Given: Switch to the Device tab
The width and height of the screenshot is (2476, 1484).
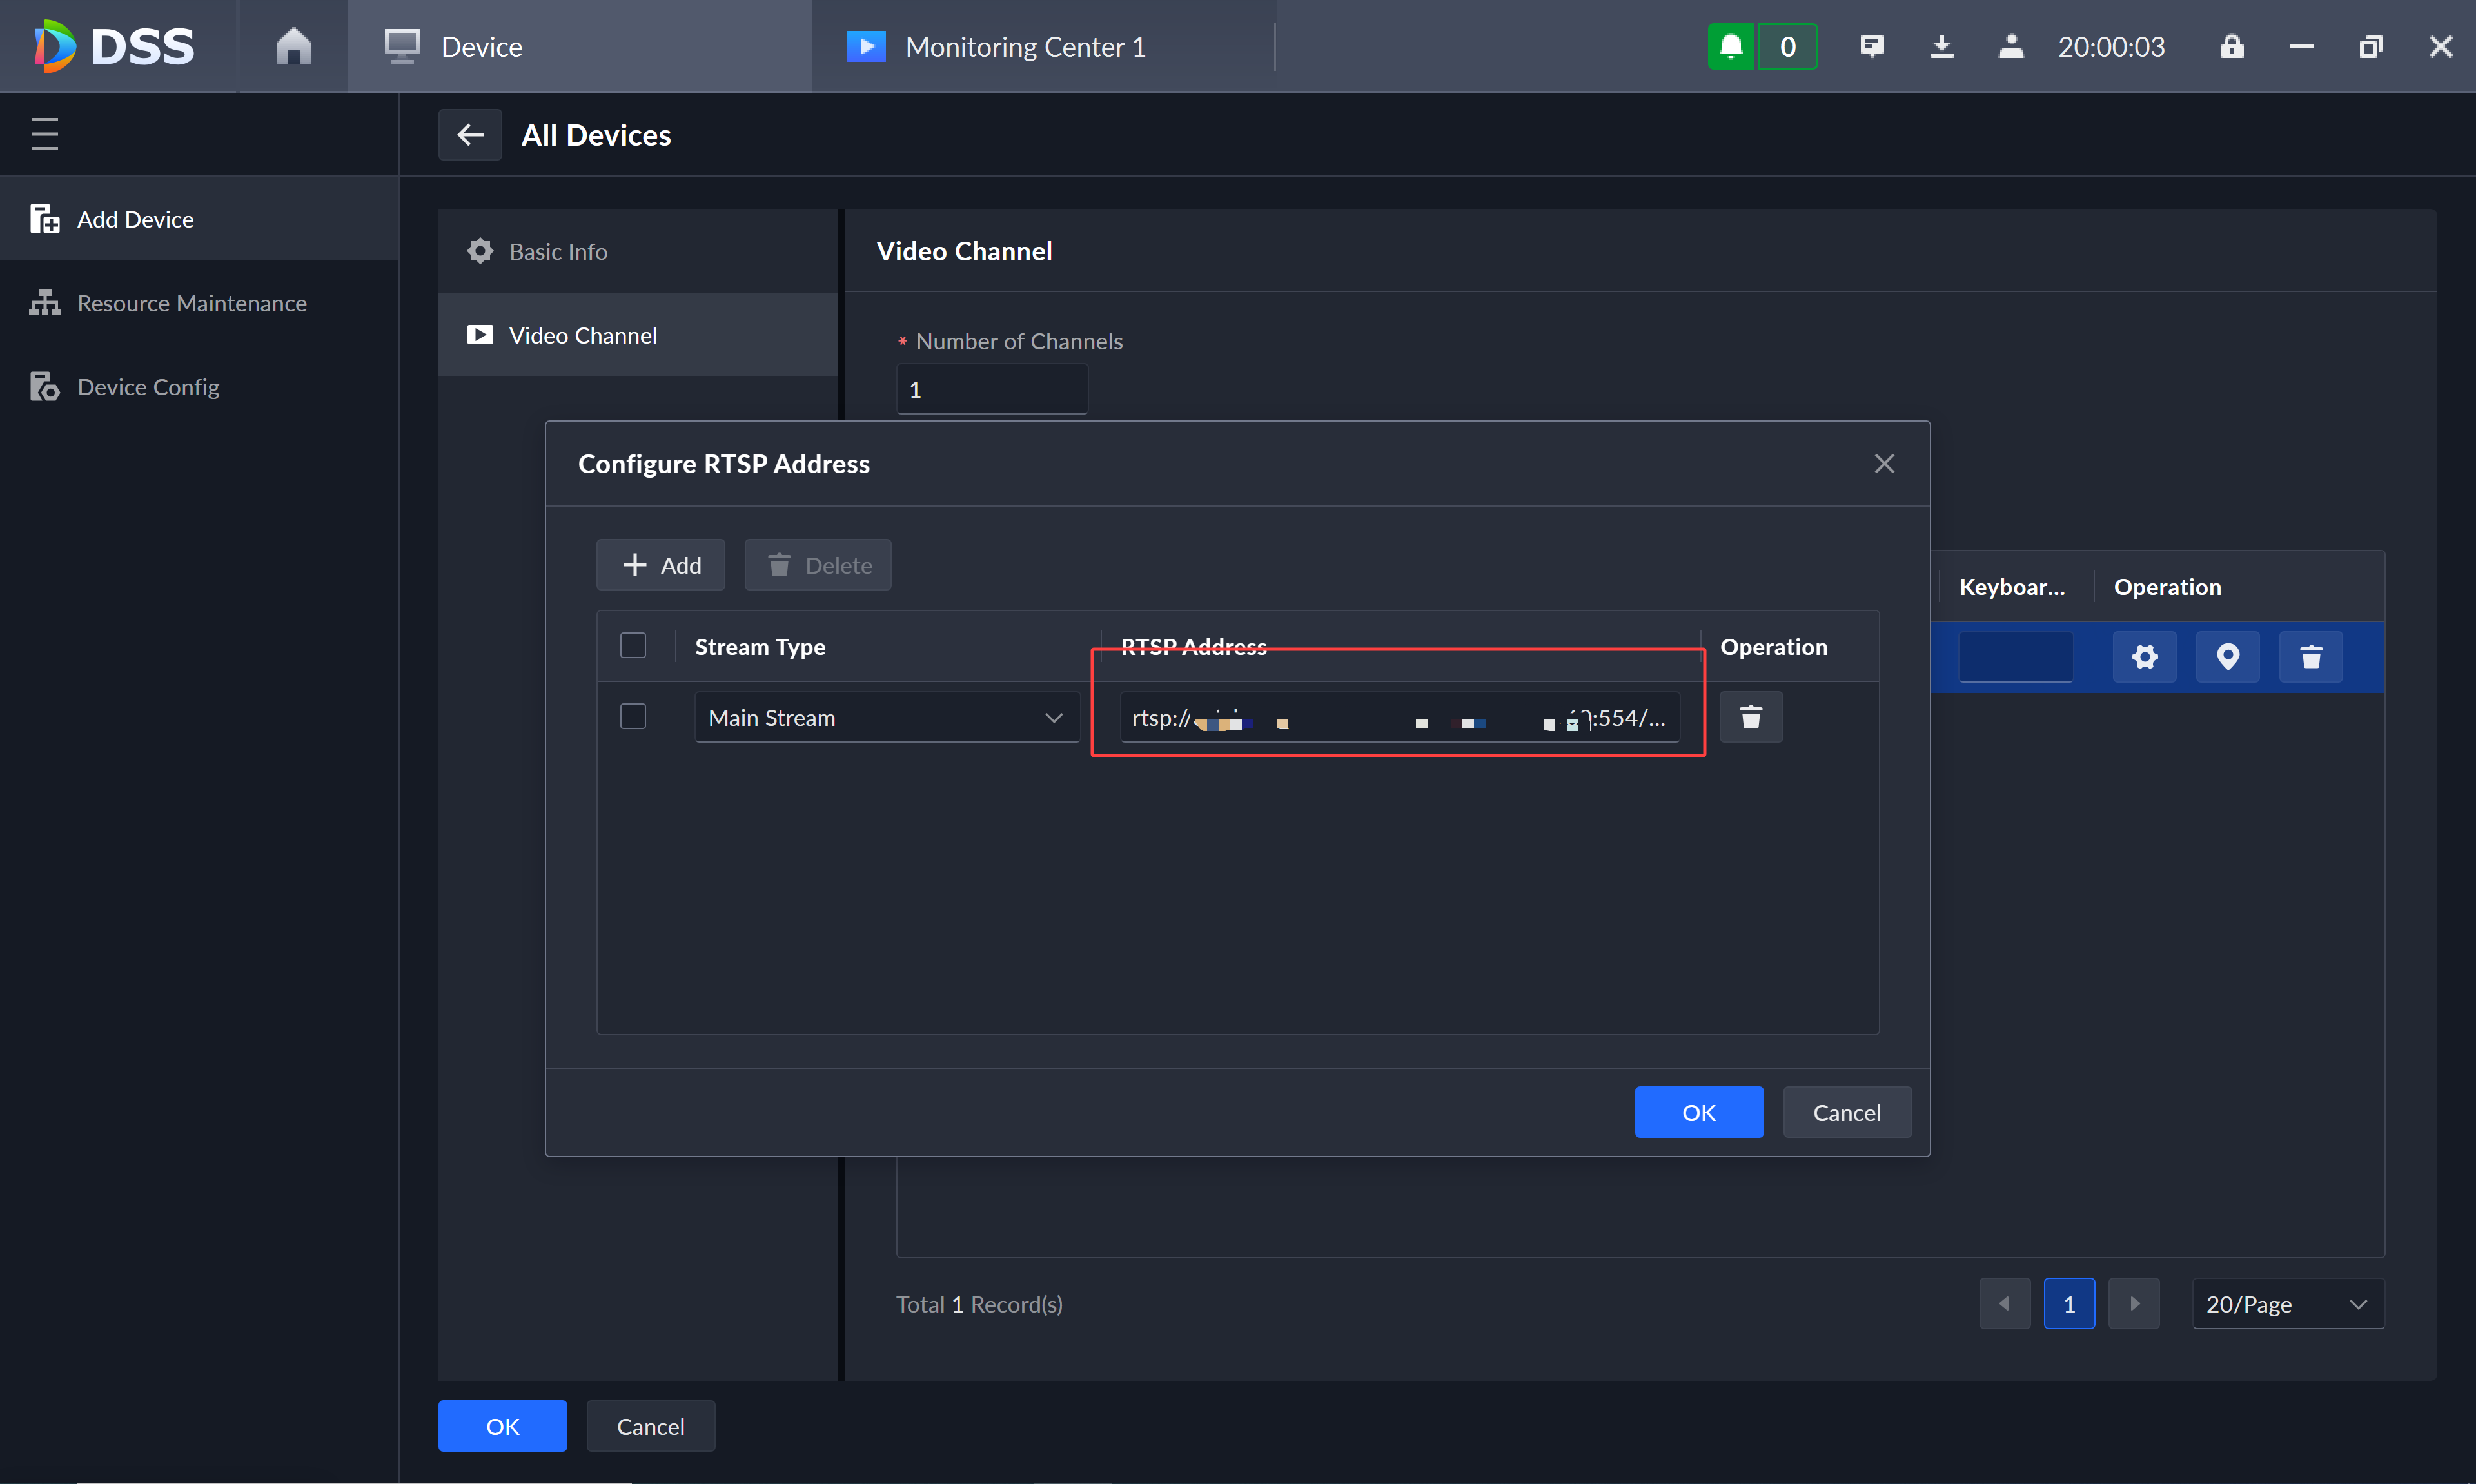Looking at the screenshot, I should click(x=580, y=46).
